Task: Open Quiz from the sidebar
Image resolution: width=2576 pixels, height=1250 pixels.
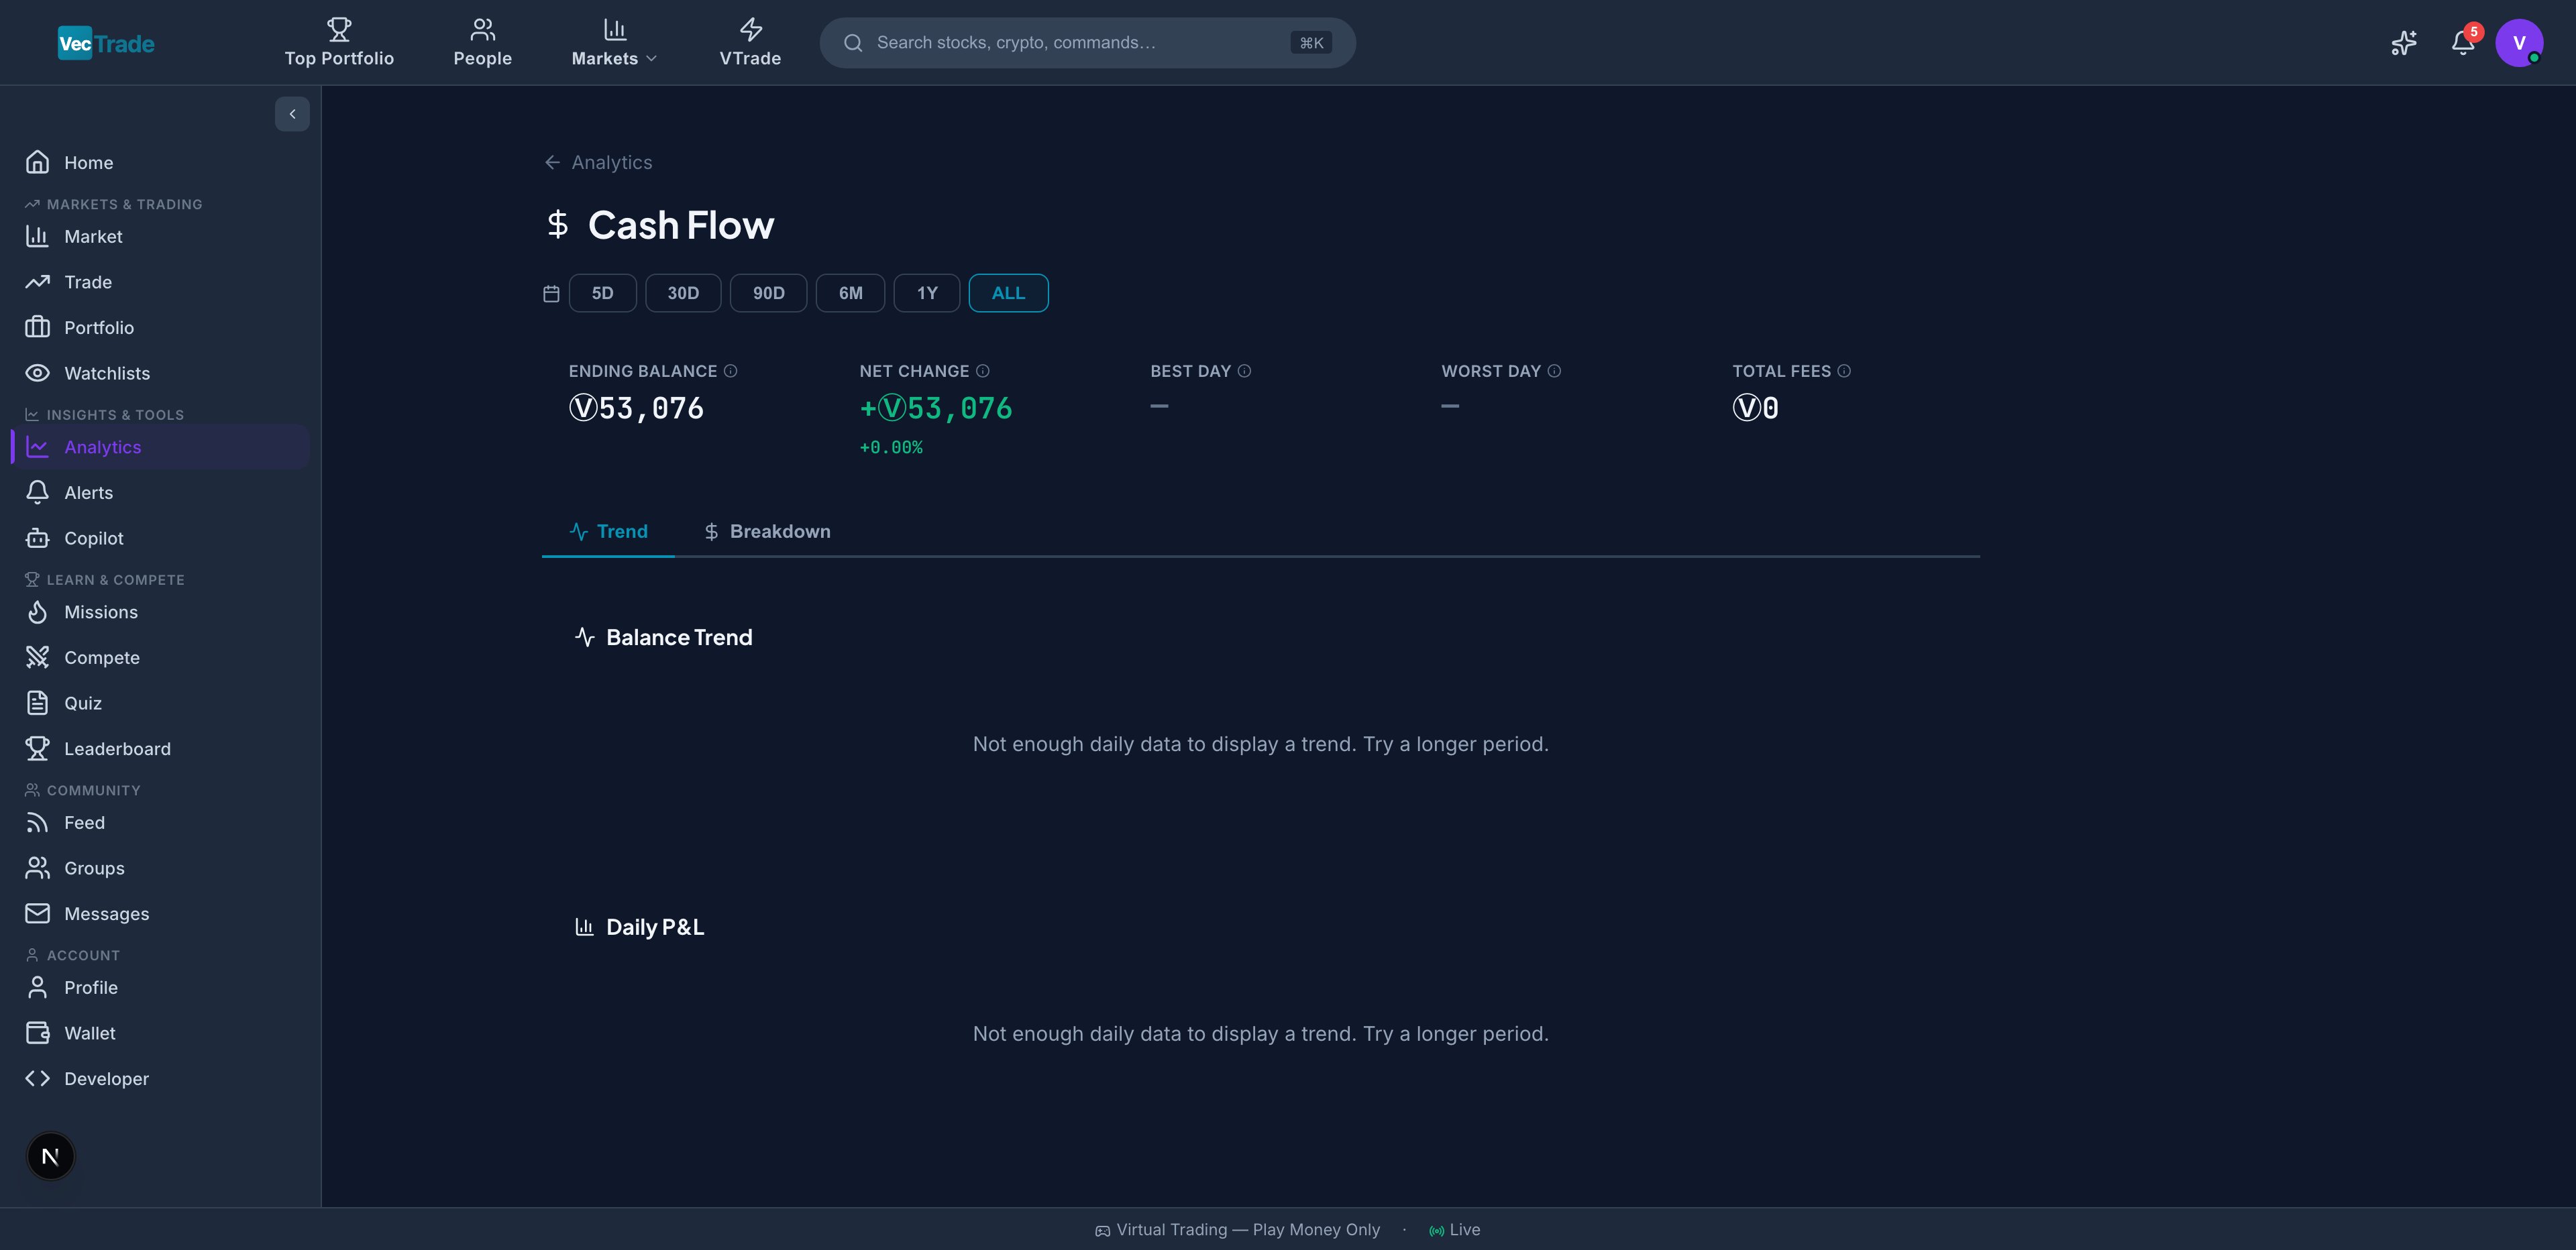Action: click(x=160, y=703)
